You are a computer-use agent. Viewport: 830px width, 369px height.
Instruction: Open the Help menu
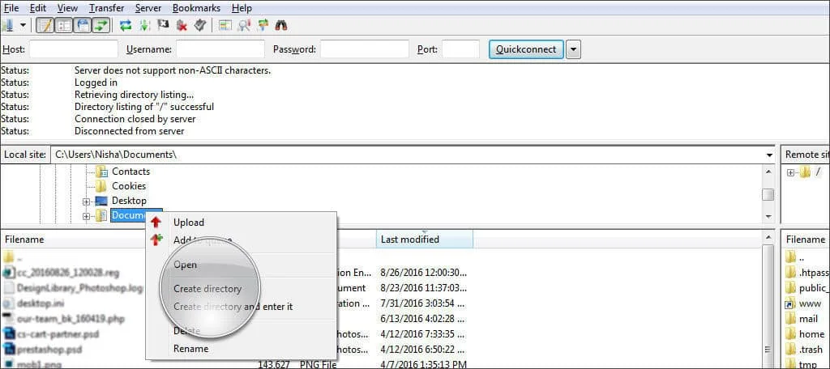click(x=242, y=8)
